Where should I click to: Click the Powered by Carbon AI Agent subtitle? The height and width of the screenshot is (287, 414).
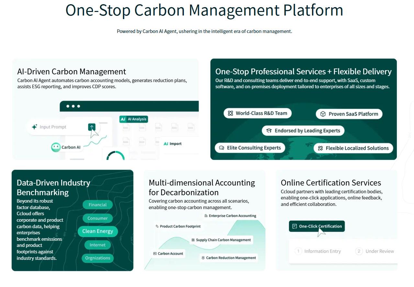pos(204,31)
